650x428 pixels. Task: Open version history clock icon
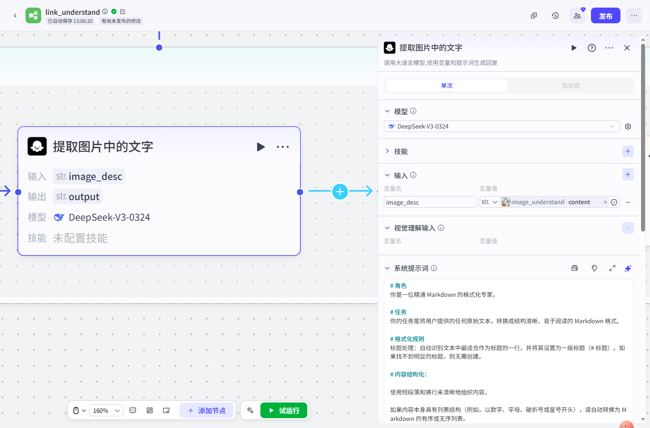[555, 16]
